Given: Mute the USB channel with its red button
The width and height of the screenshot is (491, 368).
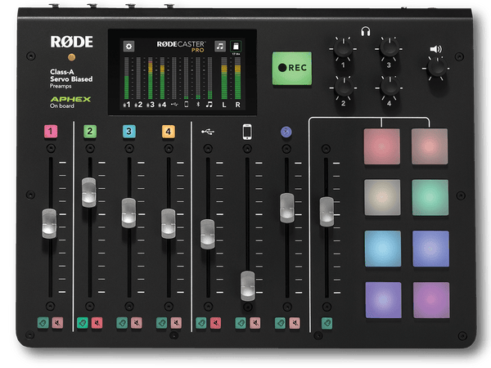Looking at the screenshot, I should click(215, 323).
